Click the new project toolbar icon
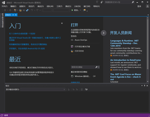This screenshot has width=150, height=117. pos(15,10)
